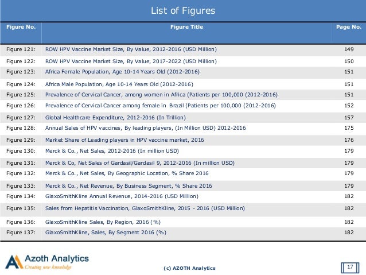Click page number 176 for Figure 129
The image size is (366, 275).
coord(349,140)
